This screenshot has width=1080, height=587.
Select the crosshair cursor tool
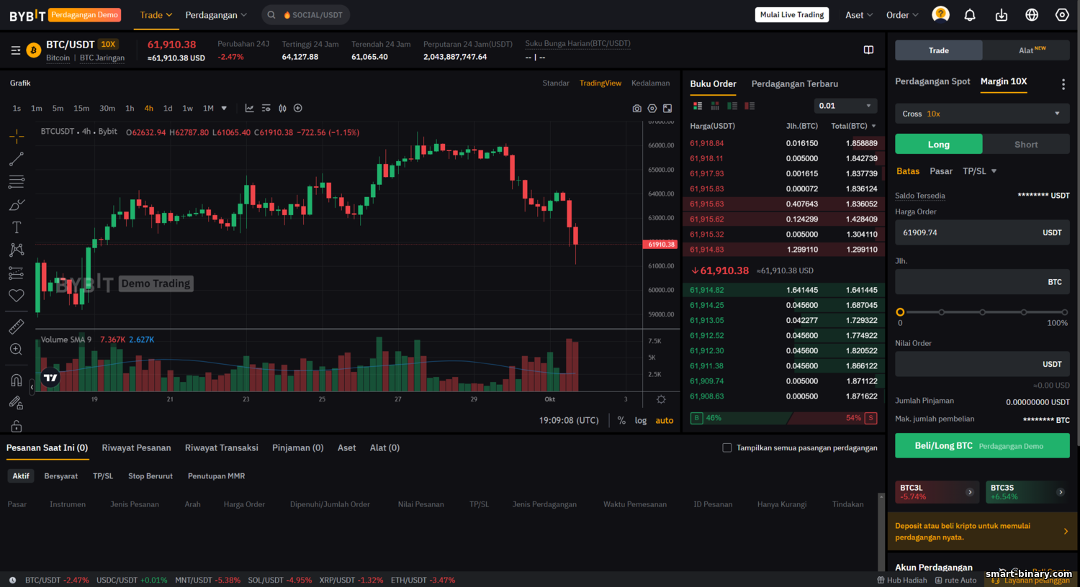click(x=17, y=136)
